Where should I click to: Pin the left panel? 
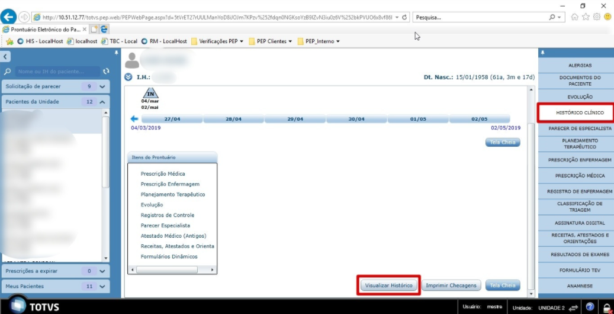pos(116,53)
